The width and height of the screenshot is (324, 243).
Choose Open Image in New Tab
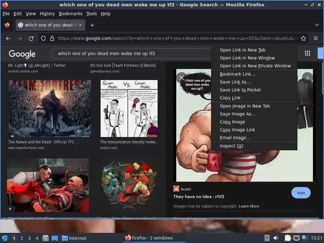254,106
